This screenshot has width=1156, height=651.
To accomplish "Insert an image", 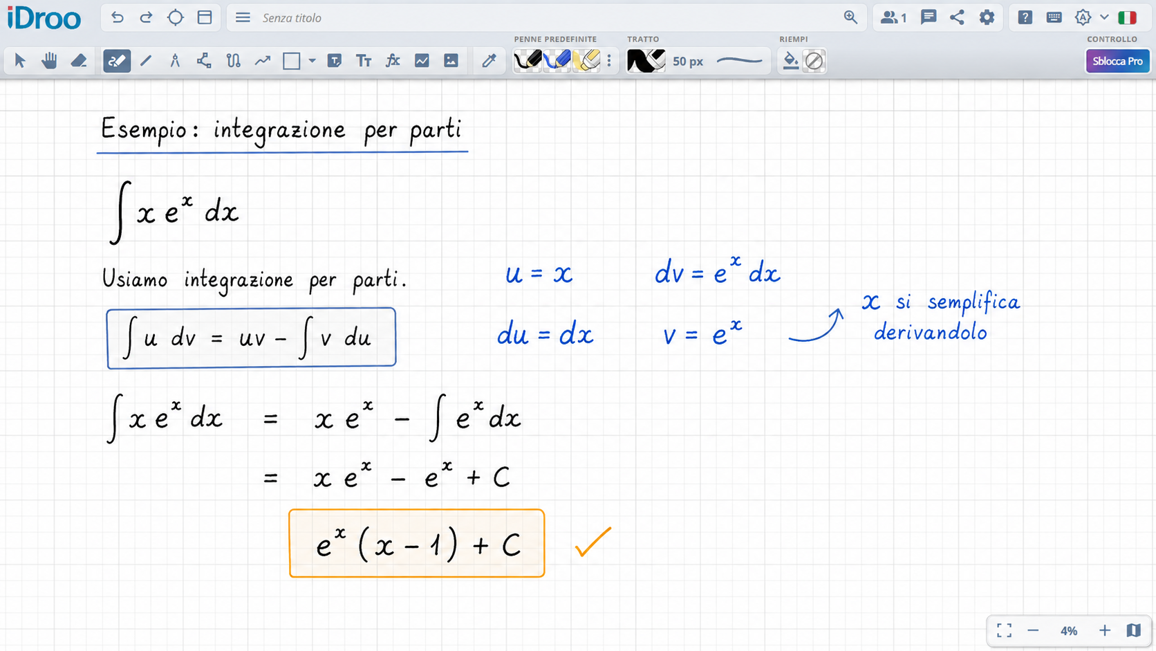I will (x=451, y=61).
